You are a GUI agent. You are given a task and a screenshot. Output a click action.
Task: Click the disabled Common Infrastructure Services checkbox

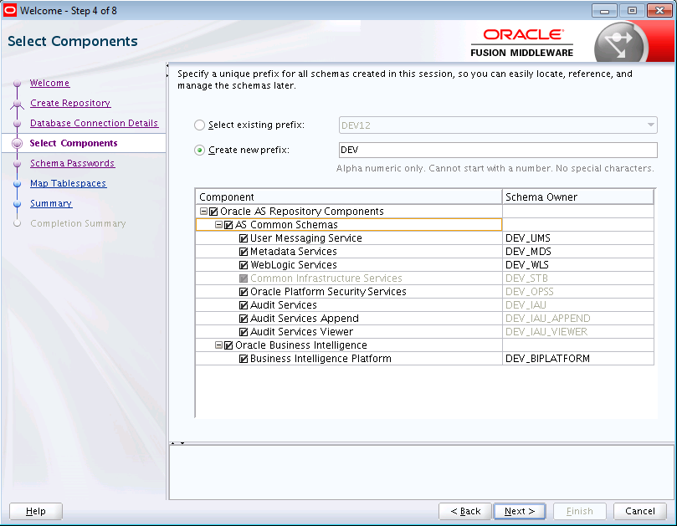point(244,278)
